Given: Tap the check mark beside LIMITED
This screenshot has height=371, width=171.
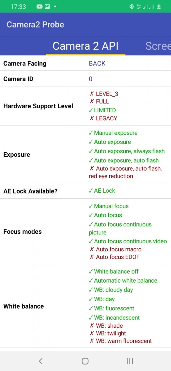Looking at the screenshot, I should [x=90, y=110].
